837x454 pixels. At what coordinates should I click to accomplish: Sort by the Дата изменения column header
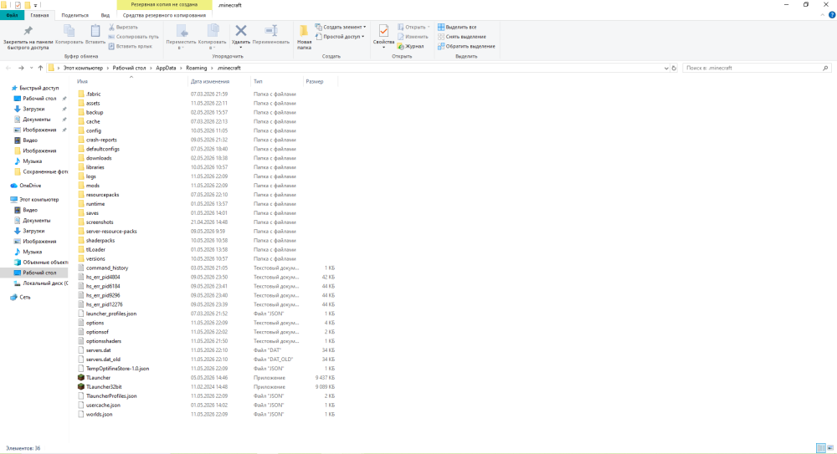point(210,82)
